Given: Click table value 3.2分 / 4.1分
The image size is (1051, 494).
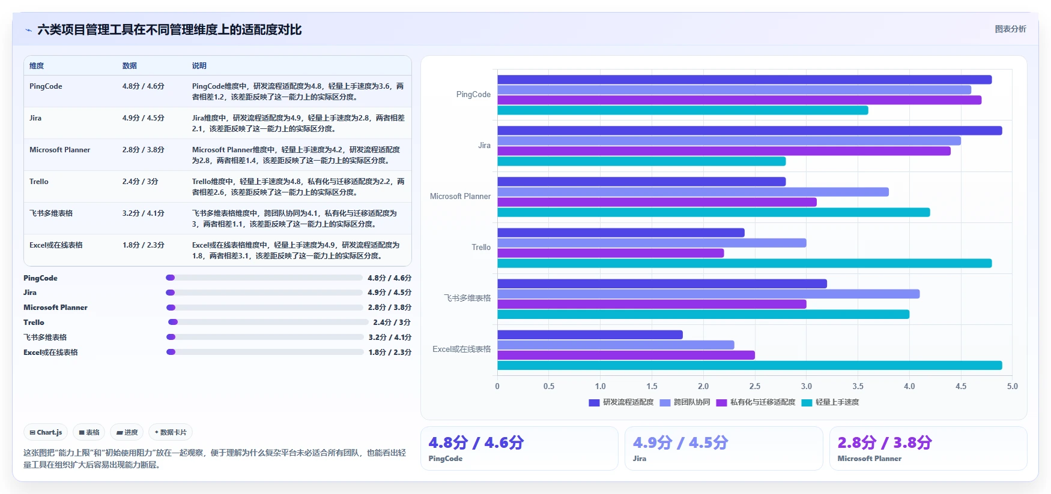Looking at the screenshot, I should 144,213.
